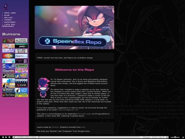Image resolution: width=185 pixels, height=139 pixels.
Task: Open the Windows Media Player 11 badge
Action: pyautogui.click(x=9, y=90)
